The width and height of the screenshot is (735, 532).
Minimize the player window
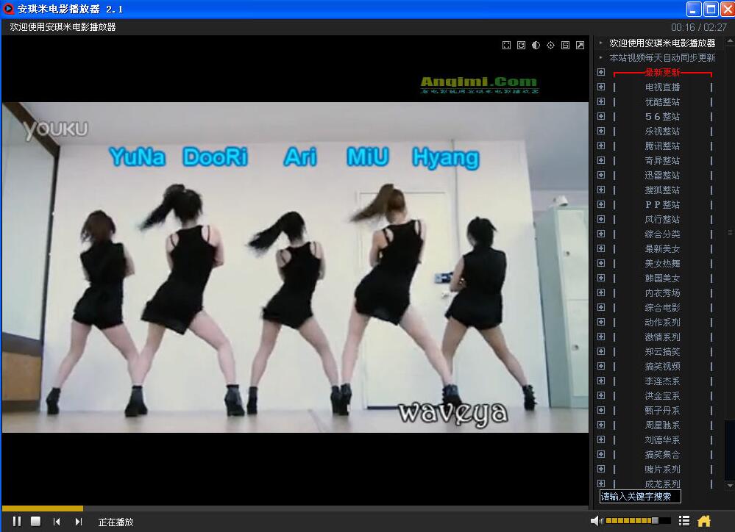(695, 9)
